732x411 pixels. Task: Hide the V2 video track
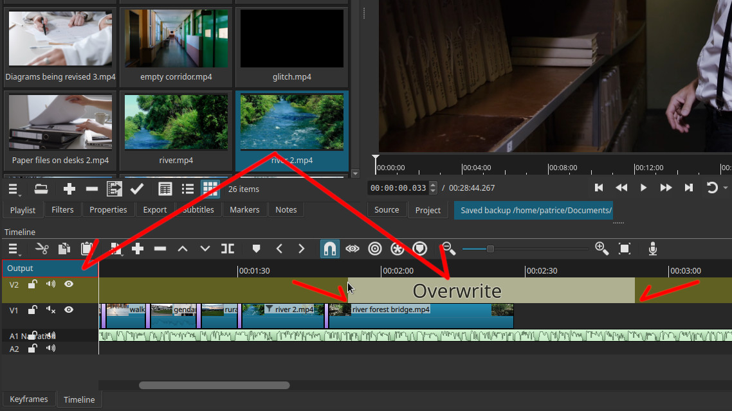click(x=69, y=284)
